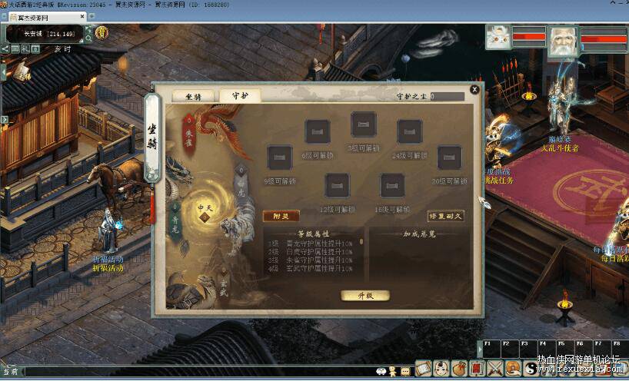This screenshot has height=381, width=629.
Task: Add a new tab with the plus button
Action: [92, 16]
